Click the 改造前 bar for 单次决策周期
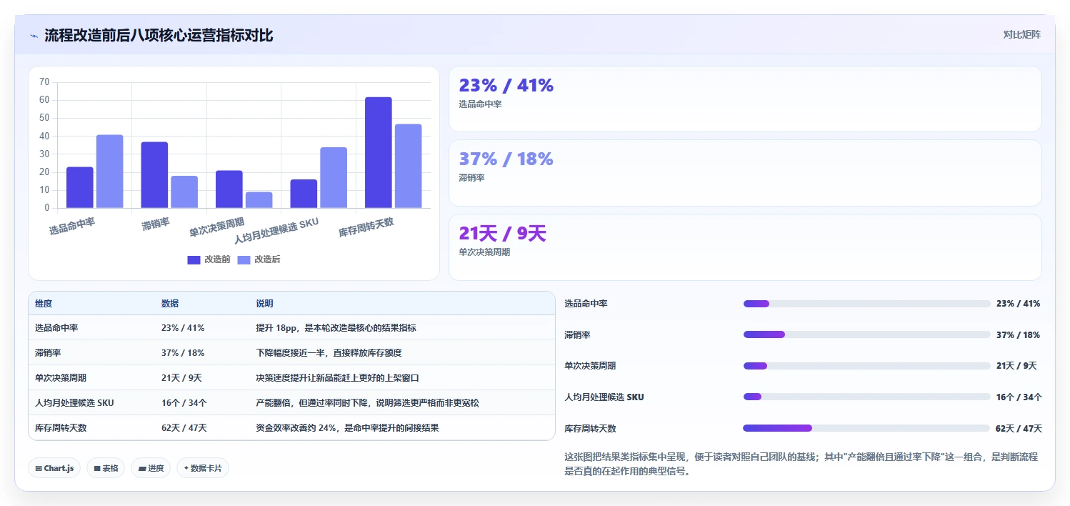 coord(229,189)
